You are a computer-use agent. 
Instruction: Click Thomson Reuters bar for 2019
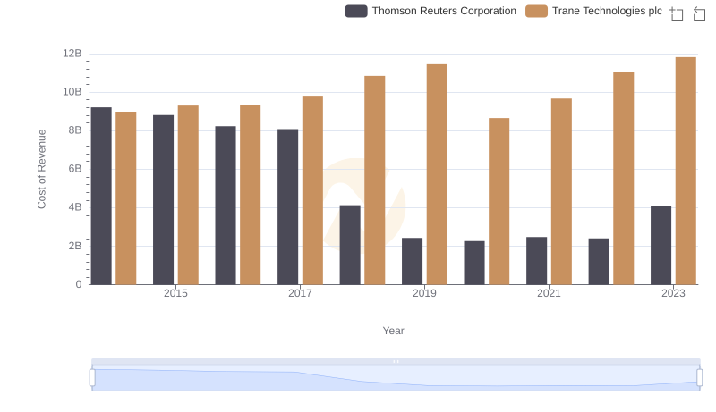tap(412, 261)
